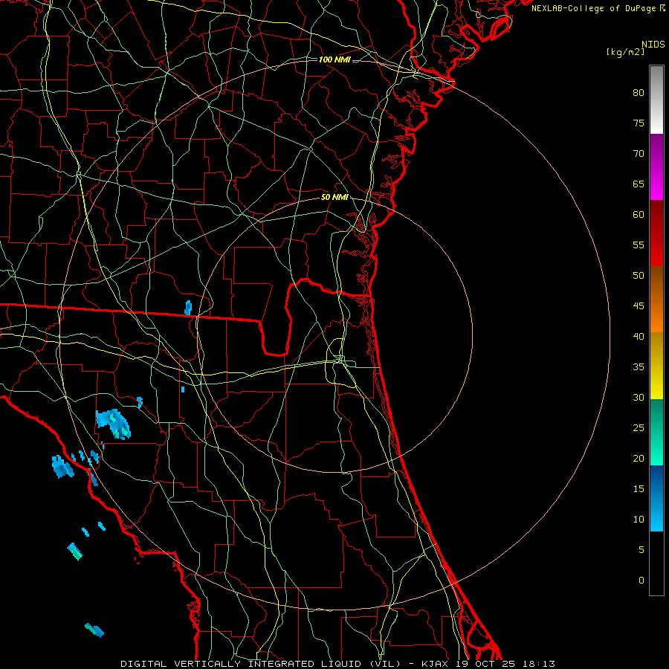Click the yellow-gold segment of the VIL scale
This screenshot has height=669, width=669.
pos(656,366)
